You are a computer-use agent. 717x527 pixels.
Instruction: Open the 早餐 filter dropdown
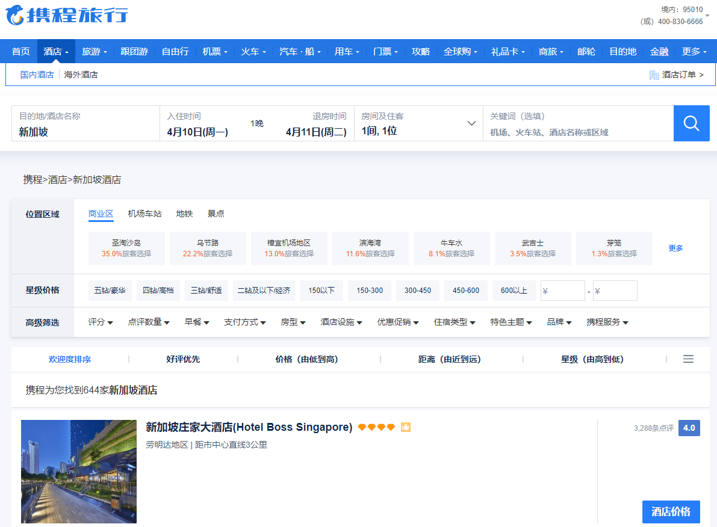197,322
